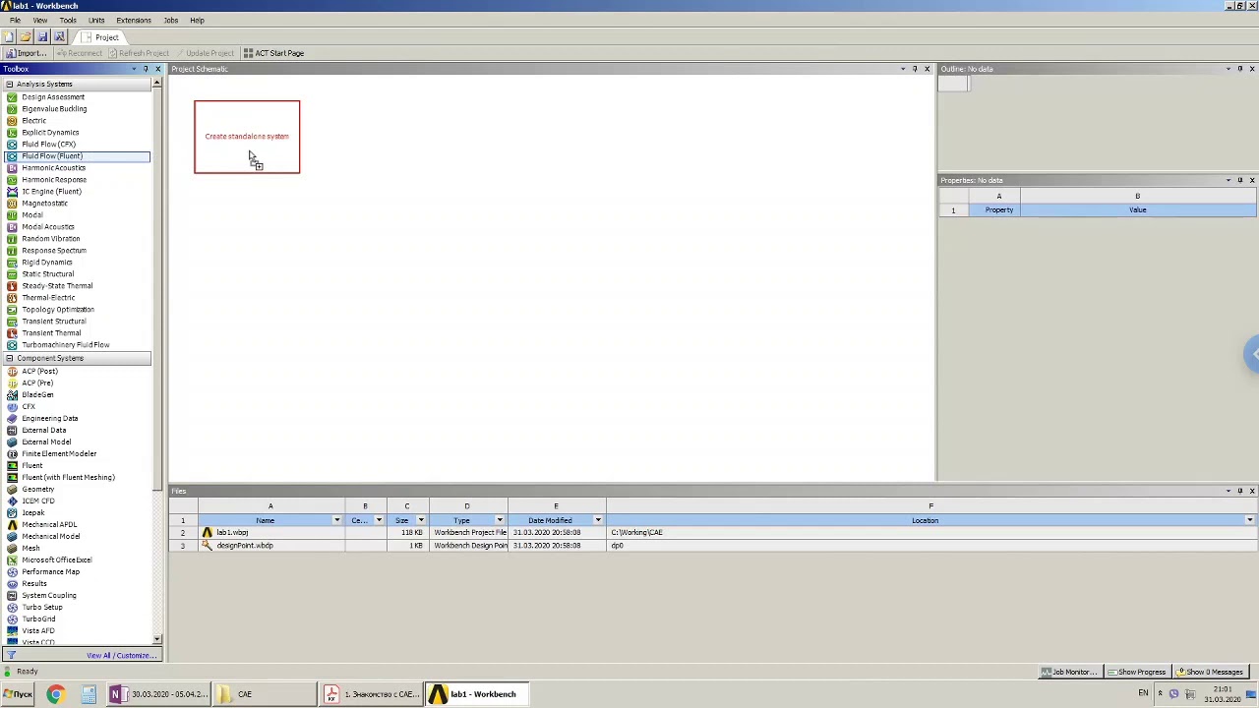Select Mechanical APDL component
The width and height of the screenshot is (1259, 708).
coord(49,525)
